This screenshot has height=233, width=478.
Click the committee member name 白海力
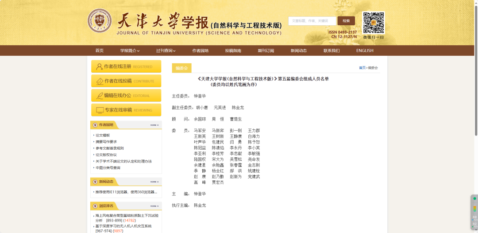point(254,136)
